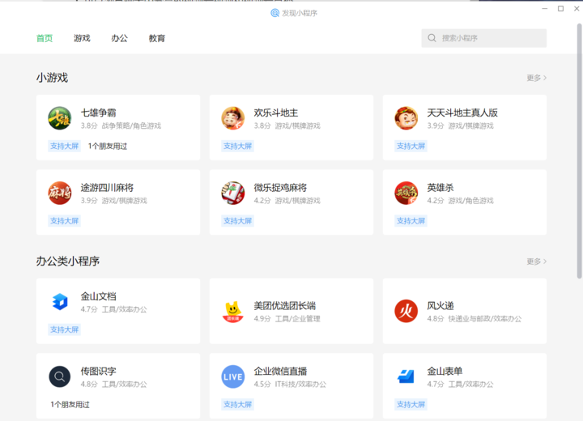Click 快递业与邮政/效率办公 category text

485,319
